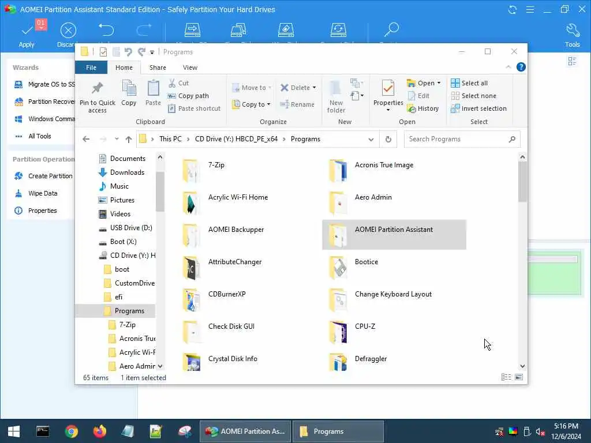The width and height of the screenshot is (591, 443).
Task: Switch to the Share ribbon tab
Action: (158, 67)
